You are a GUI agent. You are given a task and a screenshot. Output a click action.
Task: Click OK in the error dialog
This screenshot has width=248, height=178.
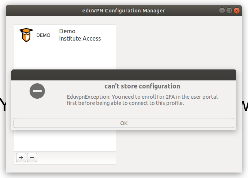[x=124, y=123]
